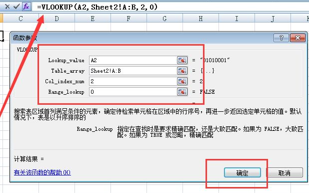Screen dimensions: 309x193
Task: Select column D header
Action: [57, 19]
